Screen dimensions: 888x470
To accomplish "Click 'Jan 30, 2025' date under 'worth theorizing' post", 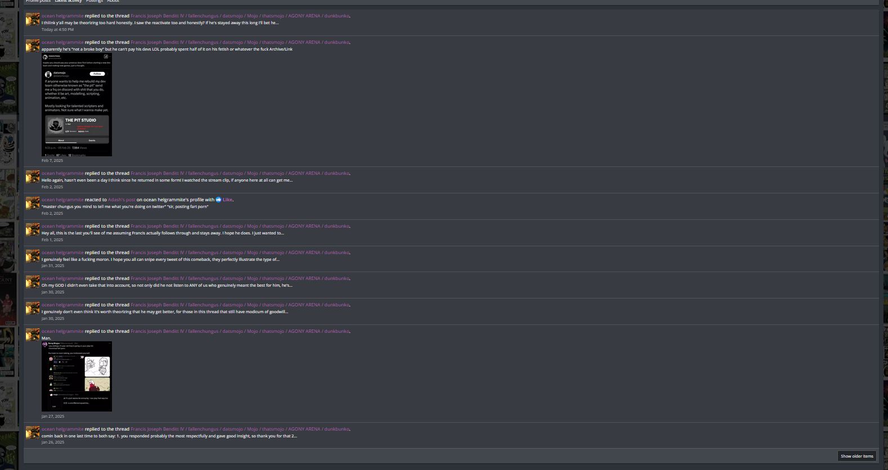I will pos(53,318).
